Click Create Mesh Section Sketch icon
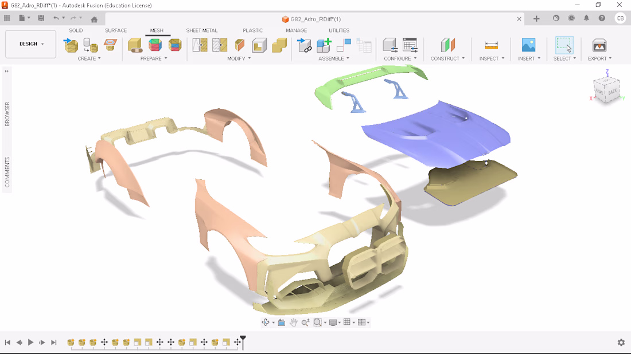The image size is (631, 354). tap(110, 45)
